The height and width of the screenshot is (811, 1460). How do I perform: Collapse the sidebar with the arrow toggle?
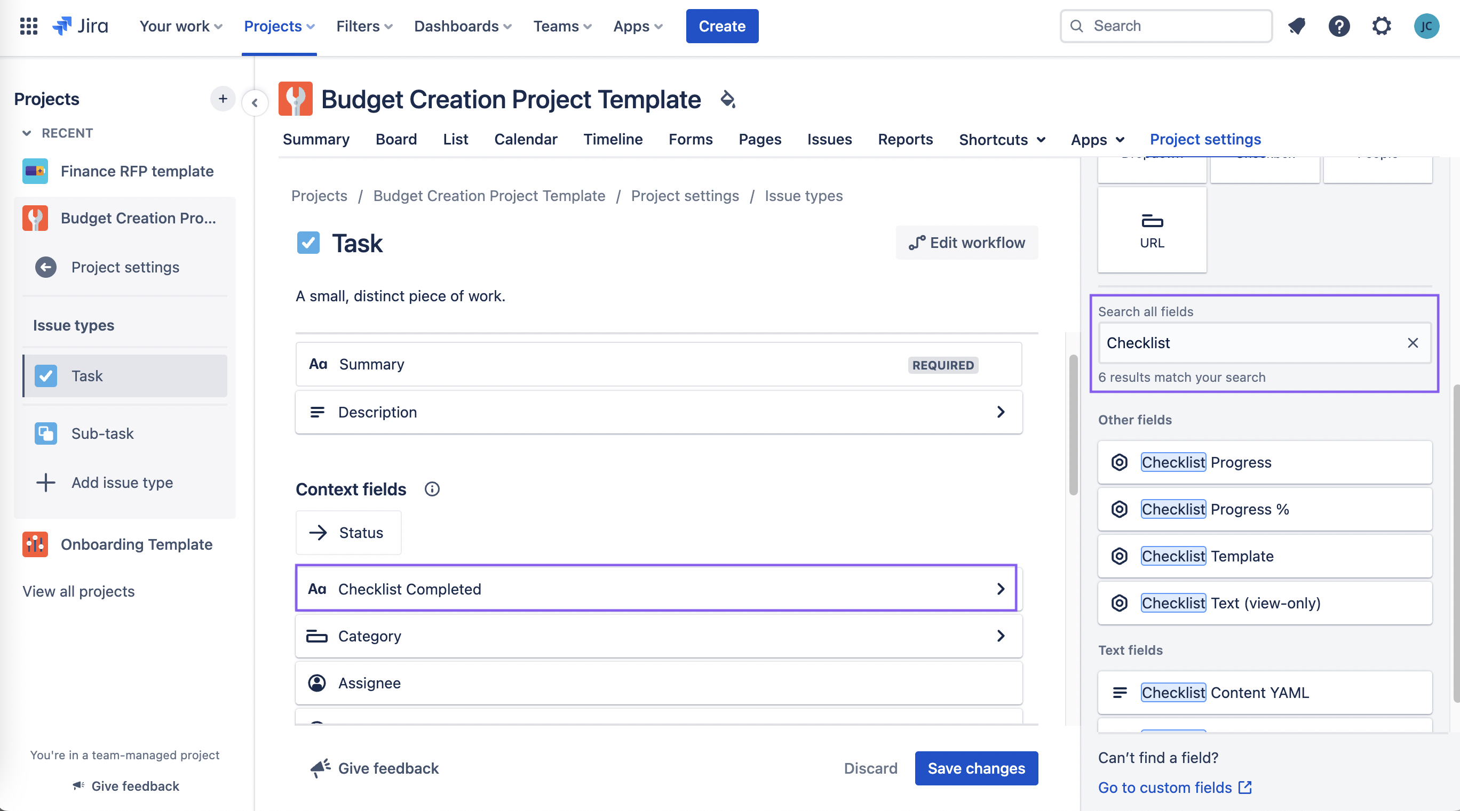point(255,103)
